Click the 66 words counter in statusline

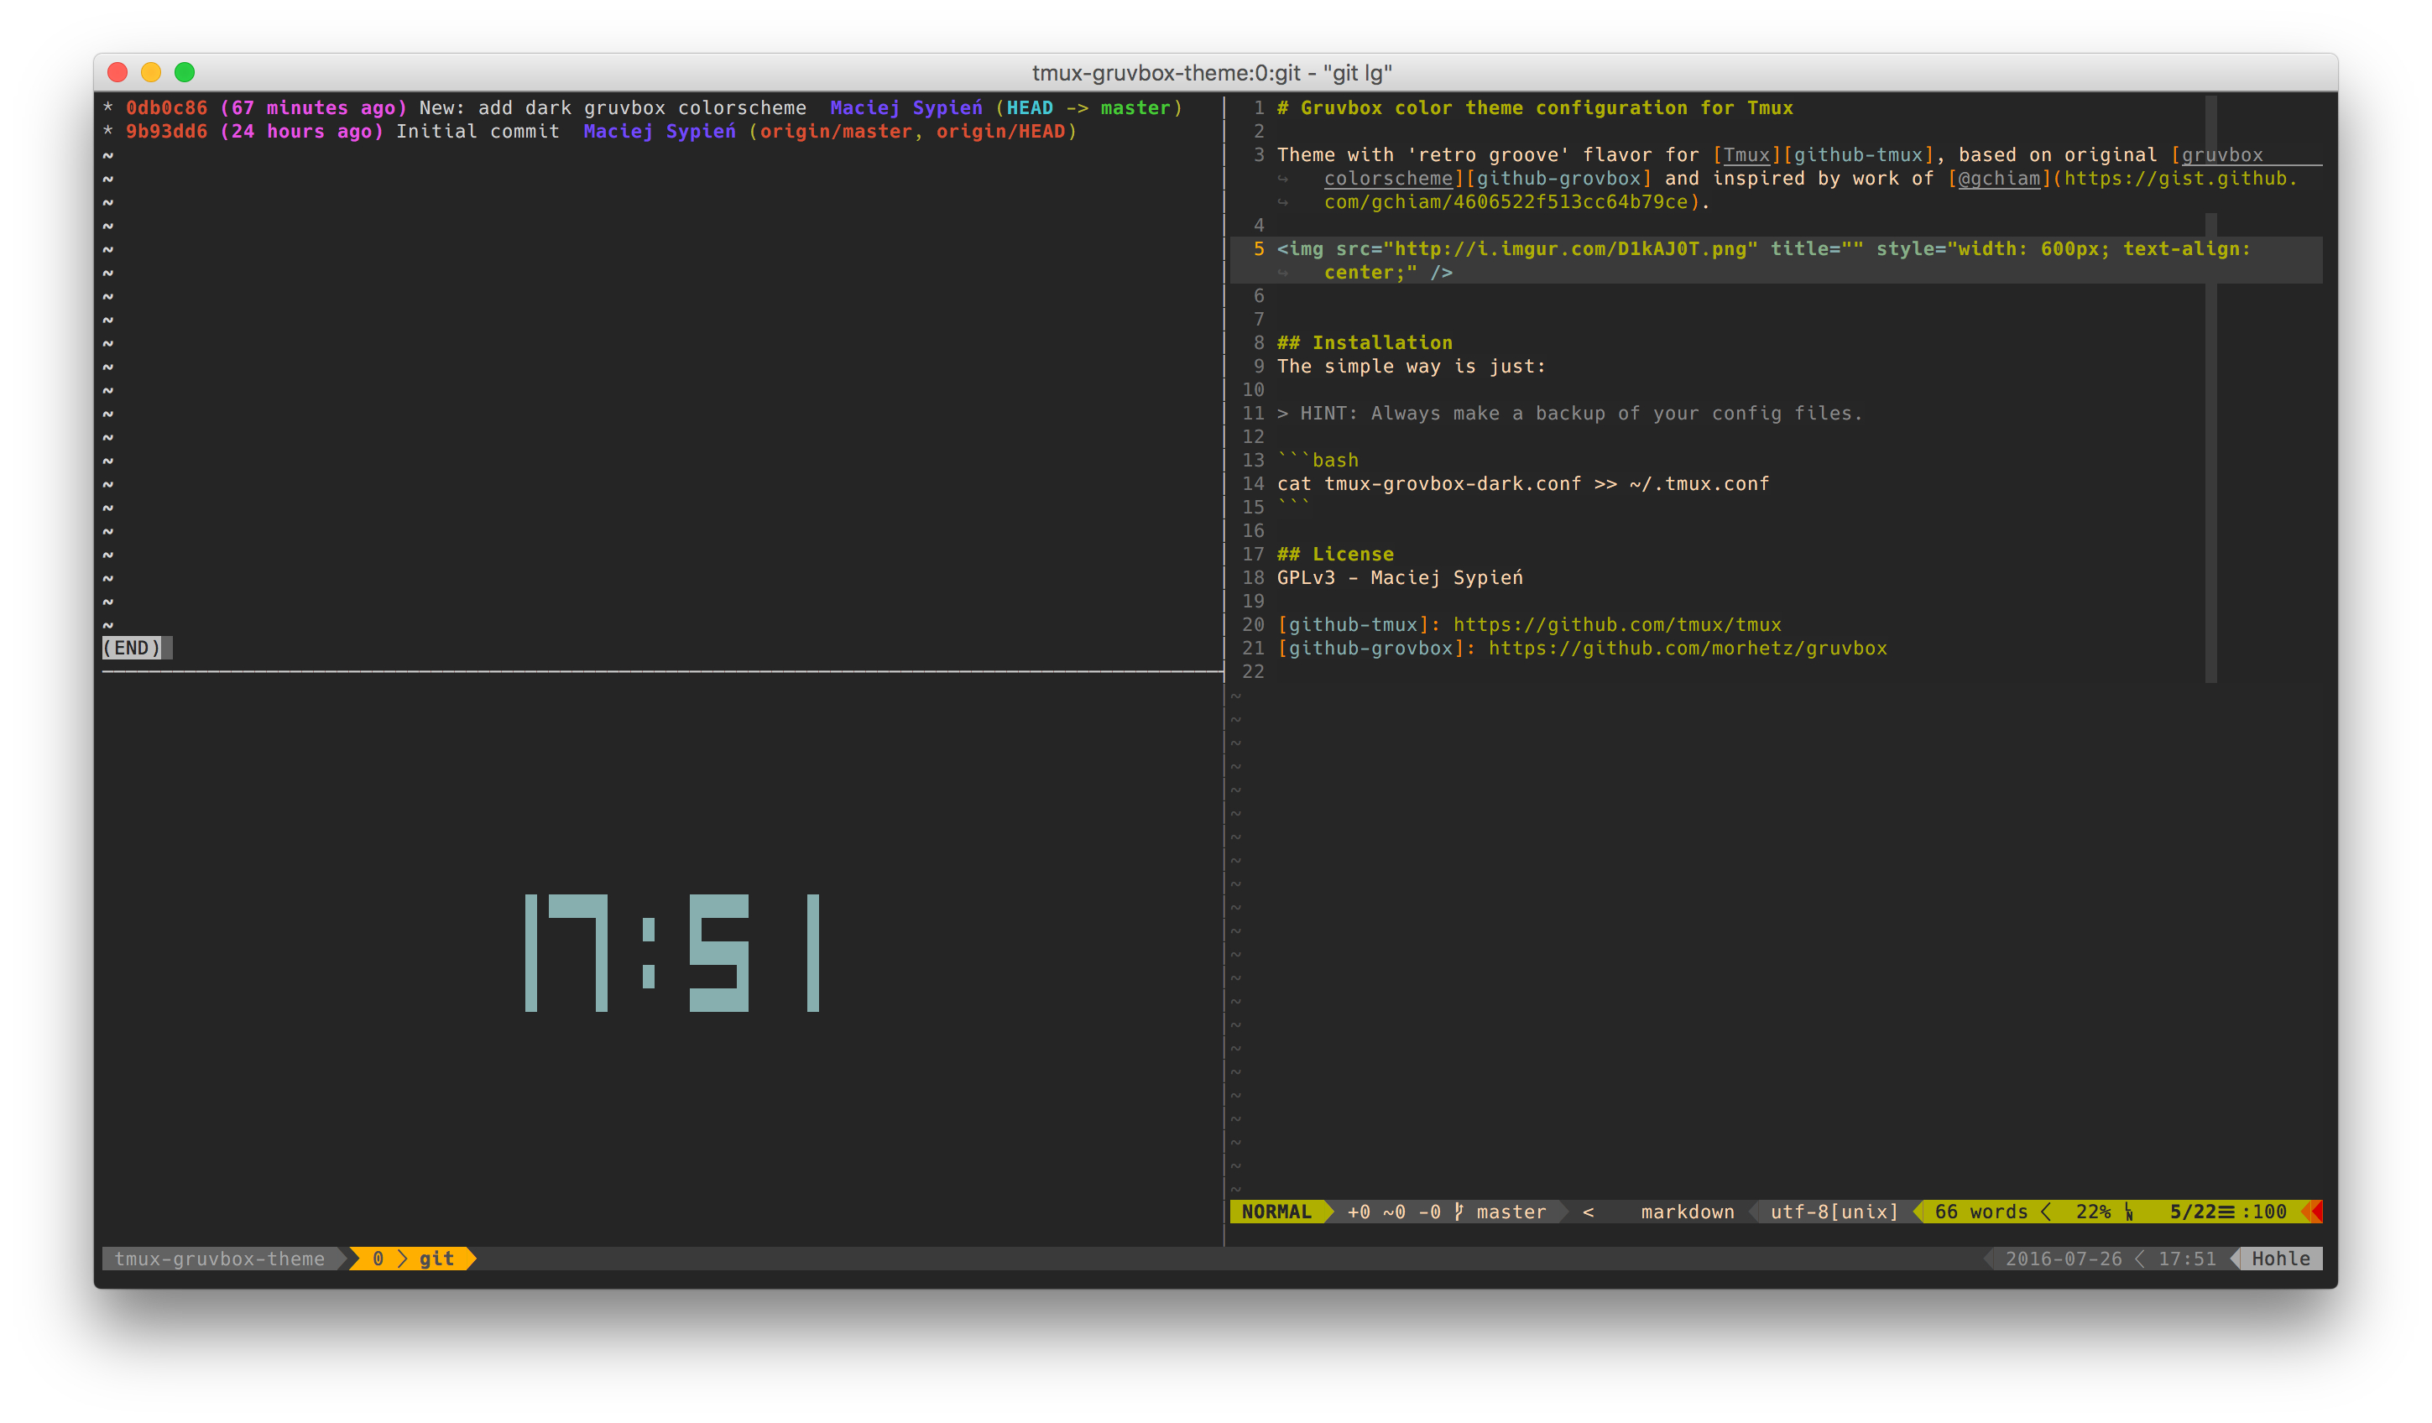tap(1981, 1212)
